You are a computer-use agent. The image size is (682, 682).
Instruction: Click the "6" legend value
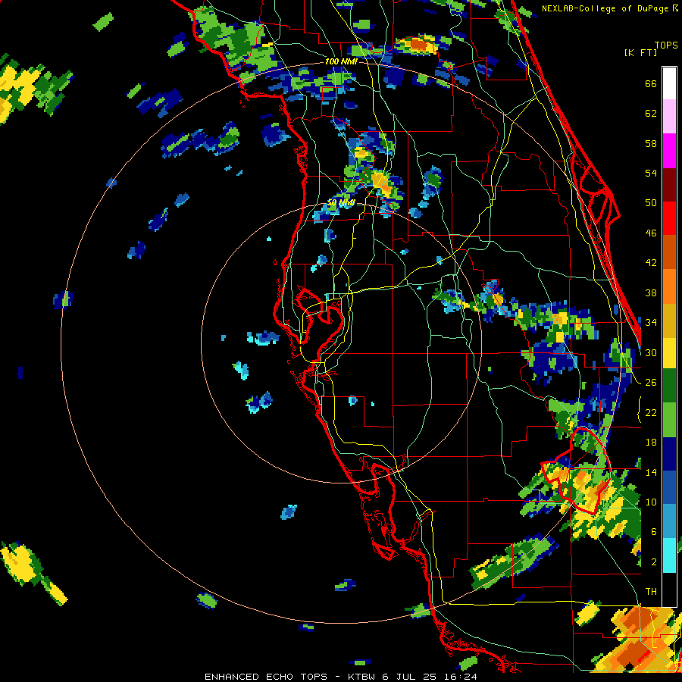point(654,532)
